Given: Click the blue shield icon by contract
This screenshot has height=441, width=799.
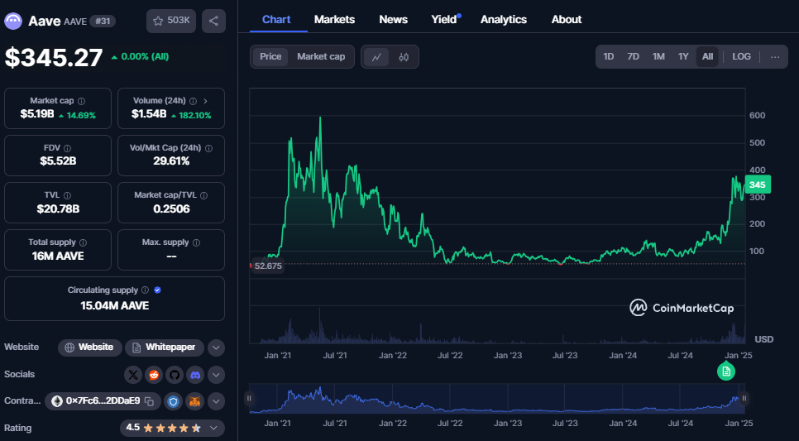Looking at the screenshot, I should click(x=173, y=402).
